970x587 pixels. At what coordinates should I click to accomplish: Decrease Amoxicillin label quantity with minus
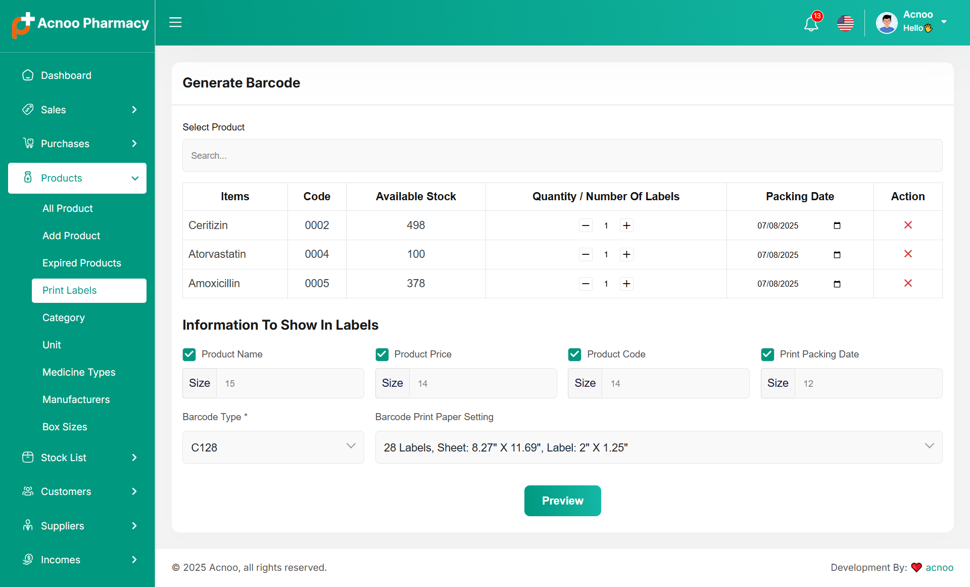coord(586,284)
